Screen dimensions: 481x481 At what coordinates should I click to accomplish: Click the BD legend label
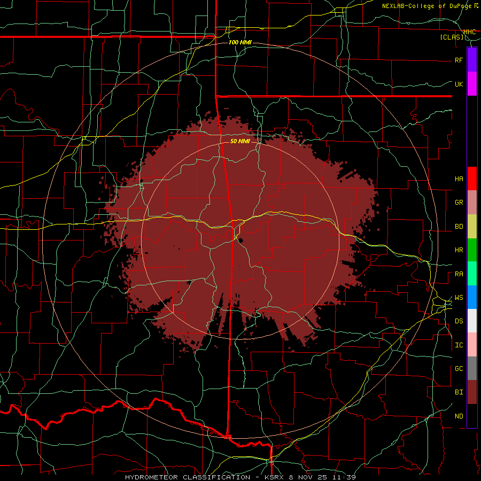point(459,227)
